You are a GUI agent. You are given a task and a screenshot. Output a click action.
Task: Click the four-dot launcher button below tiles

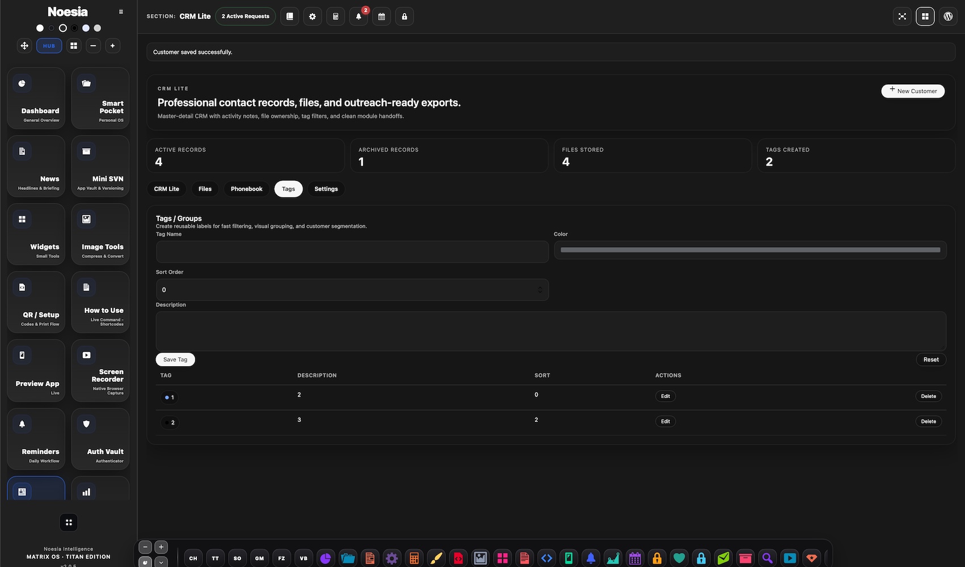coord(69,523)
